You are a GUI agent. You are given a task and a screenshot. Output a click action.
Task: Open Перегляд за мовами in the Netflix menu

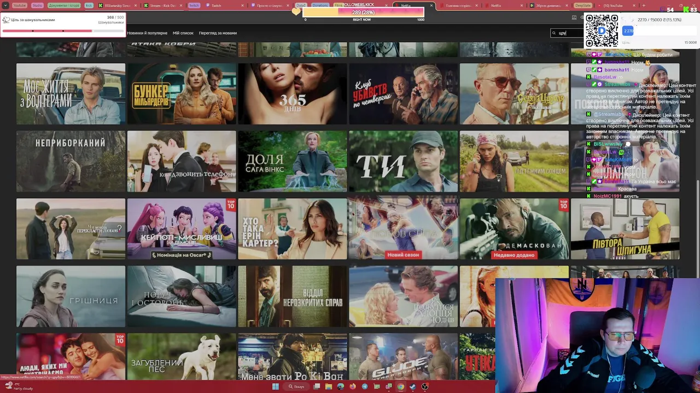pyautogui.click(x=218, y=33)
